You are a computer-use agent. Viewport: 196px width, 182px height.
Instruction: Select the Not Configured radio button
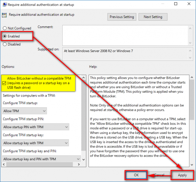click(x=5, y=28)
